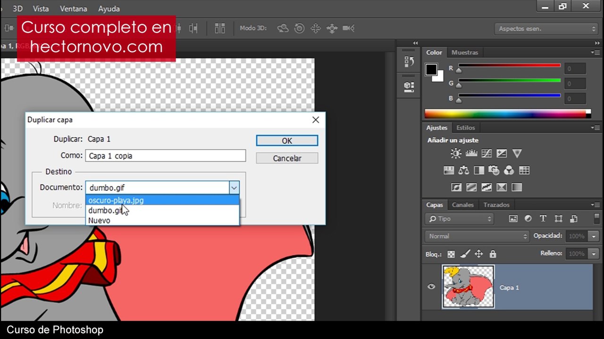This screenshot has width=604, height=339.
Task: Toggle the type layers filter
Action: click(543, 218)
